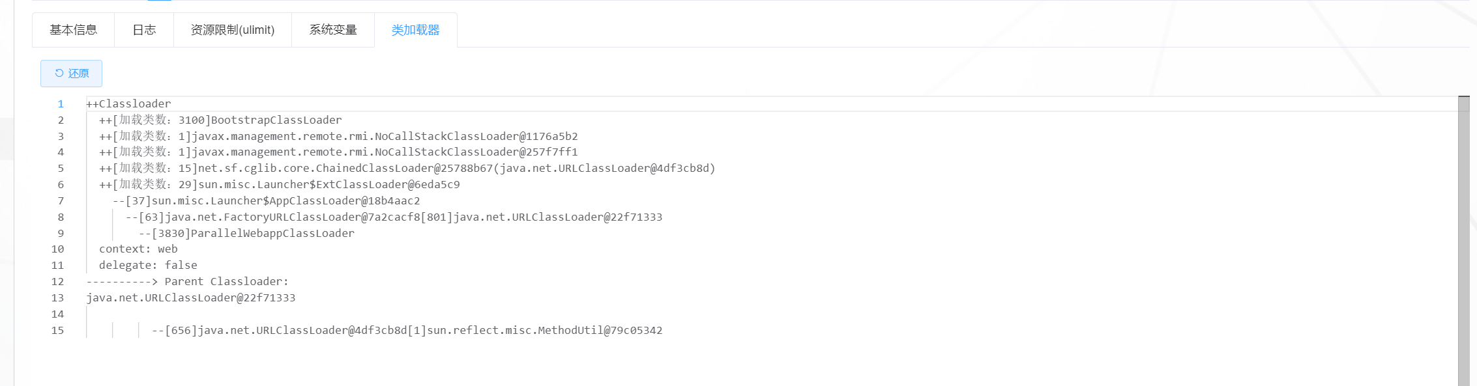The height and width of the screenshot is (386, 1477).
Task: Select the 系统变量 tab
Action: tap(333, 30)
